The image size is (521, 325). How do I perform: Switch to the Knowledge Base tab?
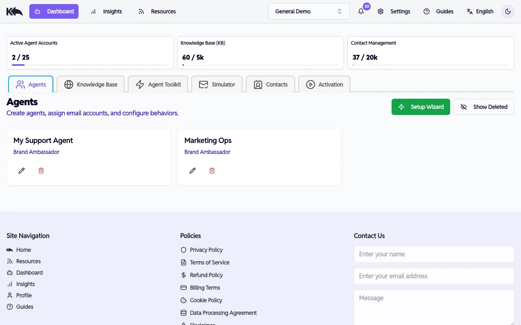coord(90,84)
